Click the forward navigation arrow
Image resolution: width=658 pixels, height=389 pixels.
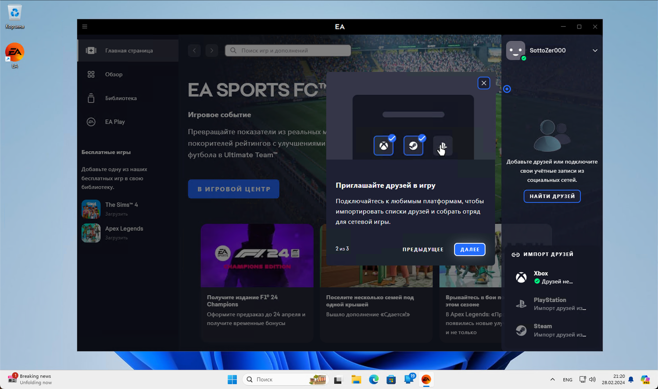212,50
